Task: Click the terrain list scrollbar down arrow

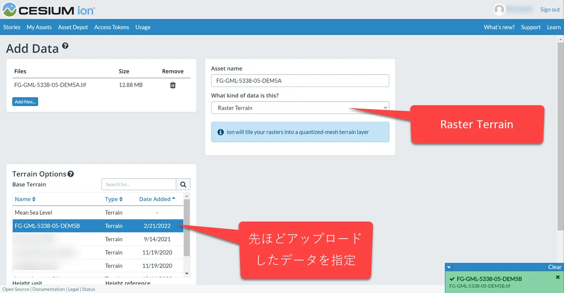Action: pyautogui.click(x=187, y=274)
